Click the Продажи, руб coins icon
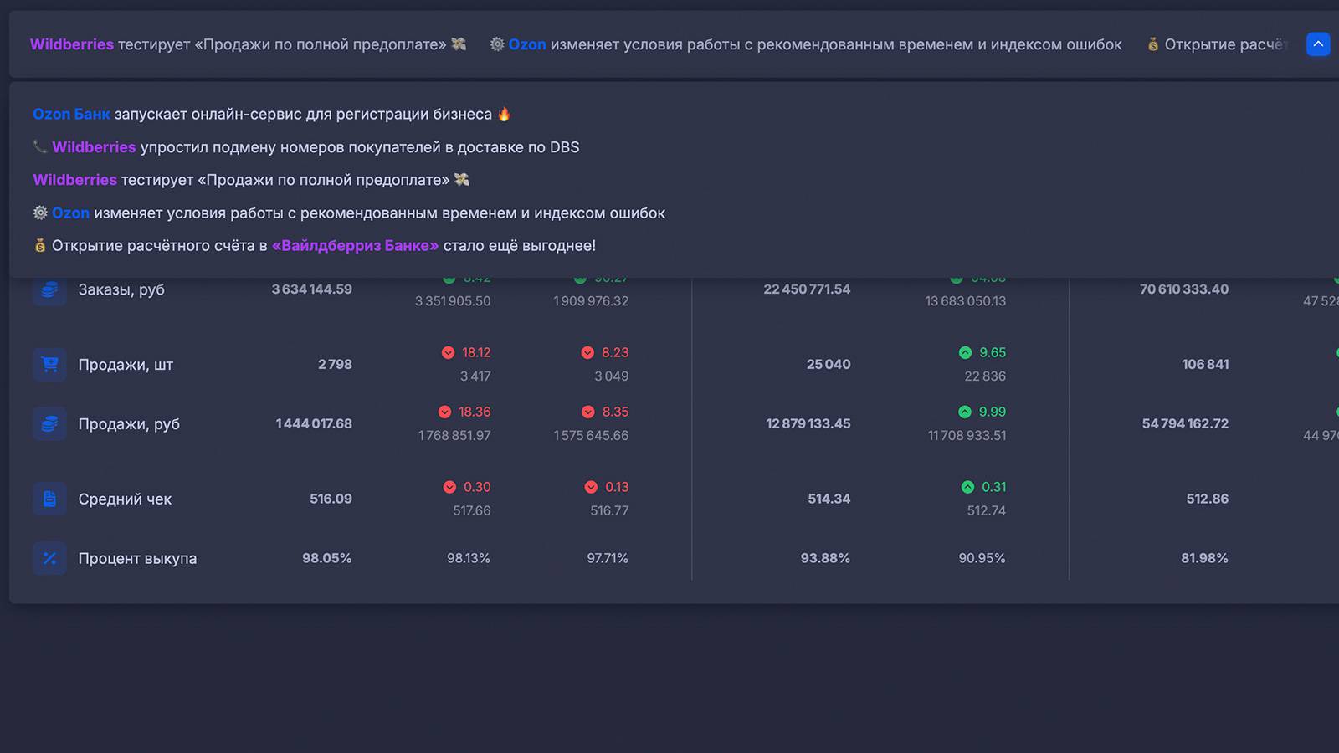The width and height of the screenshot is (1339, 753). point(49,424)
